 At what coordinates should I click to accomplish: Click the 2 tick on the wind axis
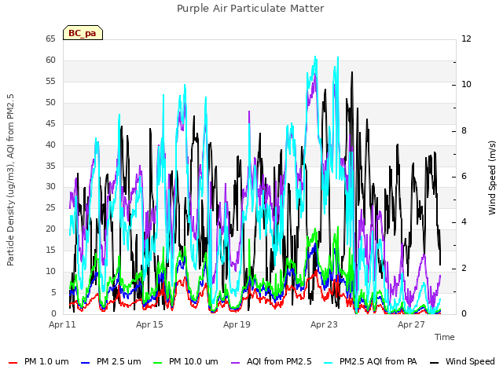point(464,269)
